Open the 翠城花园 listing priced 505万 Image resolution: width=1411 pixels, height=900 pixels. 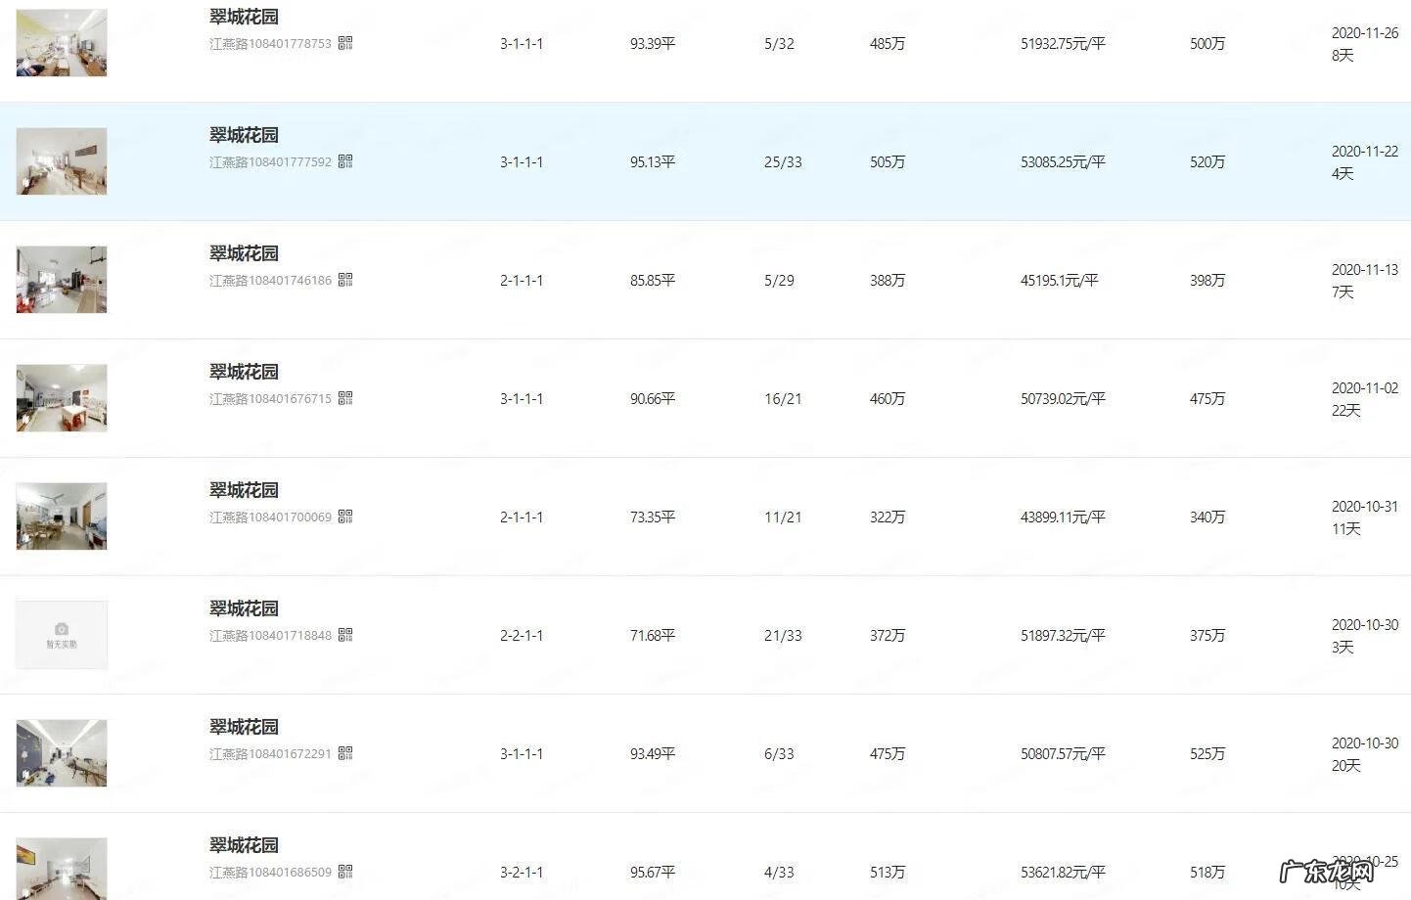coord(243,134)
